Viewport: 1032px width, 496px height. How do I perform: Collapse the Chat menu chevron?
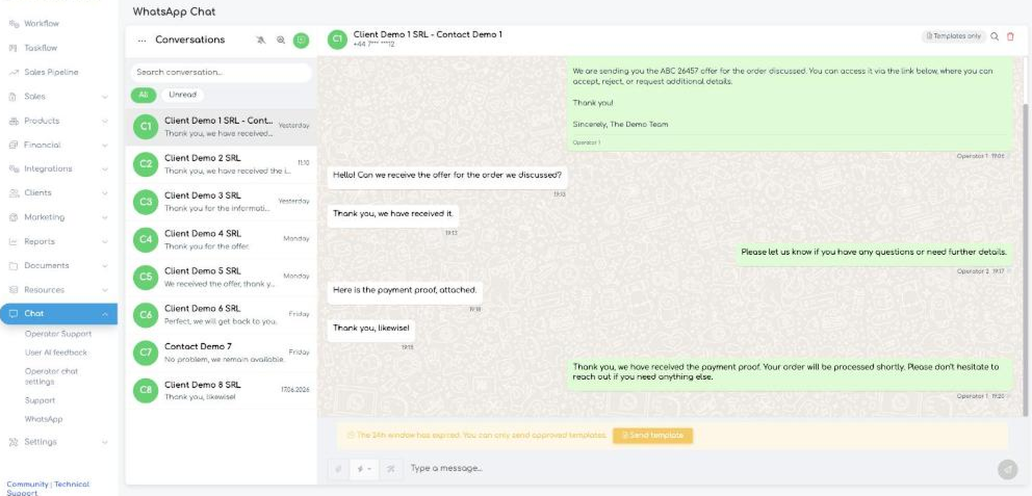pos(105,314)
